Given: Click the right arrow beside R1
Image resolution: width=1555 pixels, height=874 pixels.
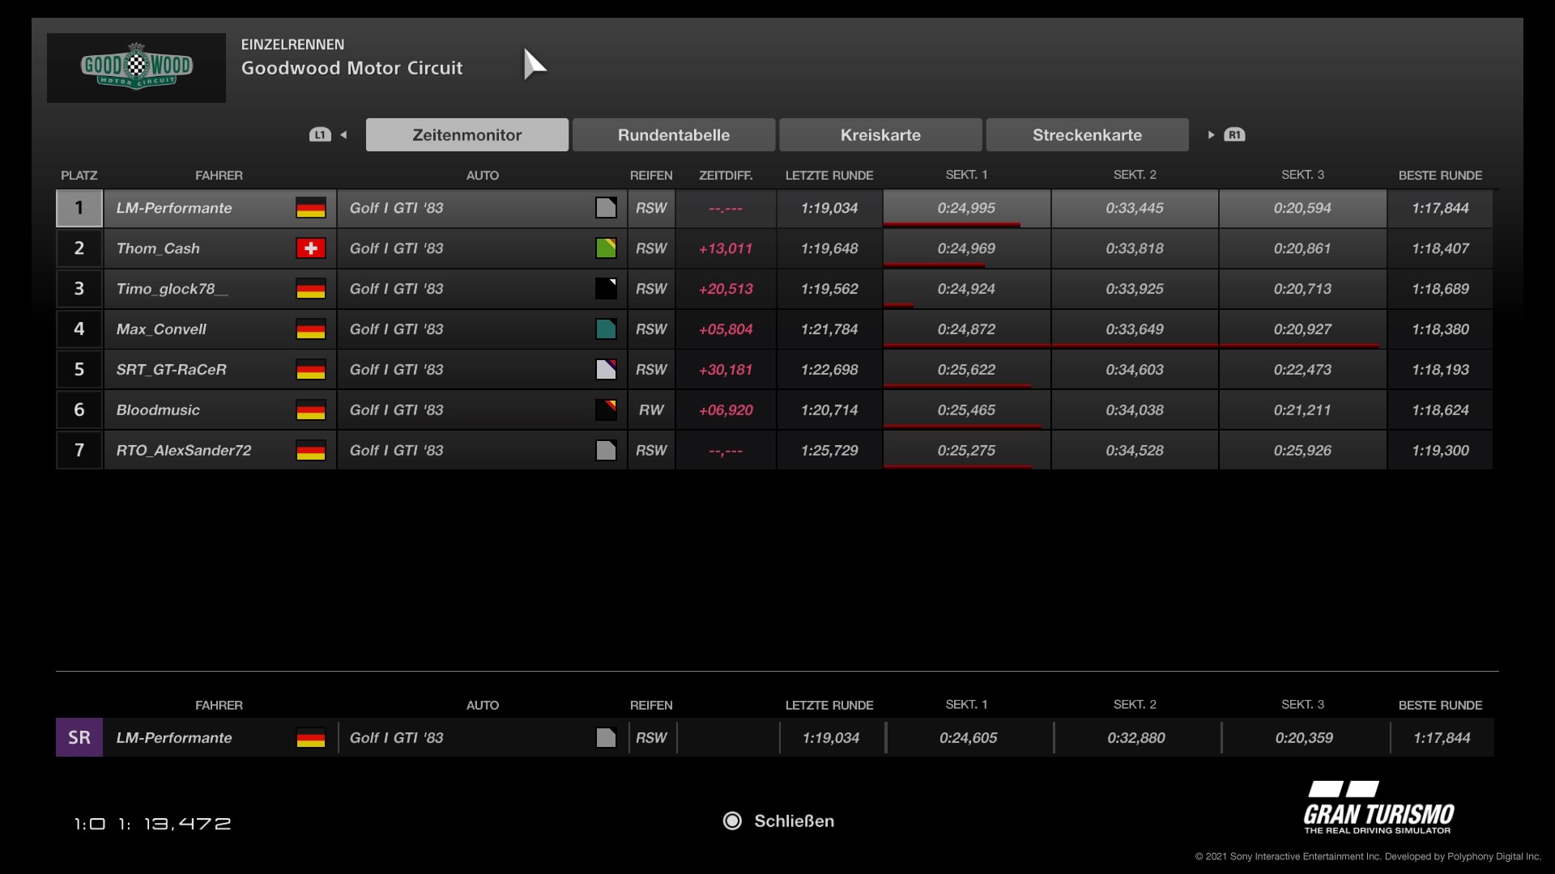Looking at the screenshot, I should pyautogui.click(x=1211, y=135).
